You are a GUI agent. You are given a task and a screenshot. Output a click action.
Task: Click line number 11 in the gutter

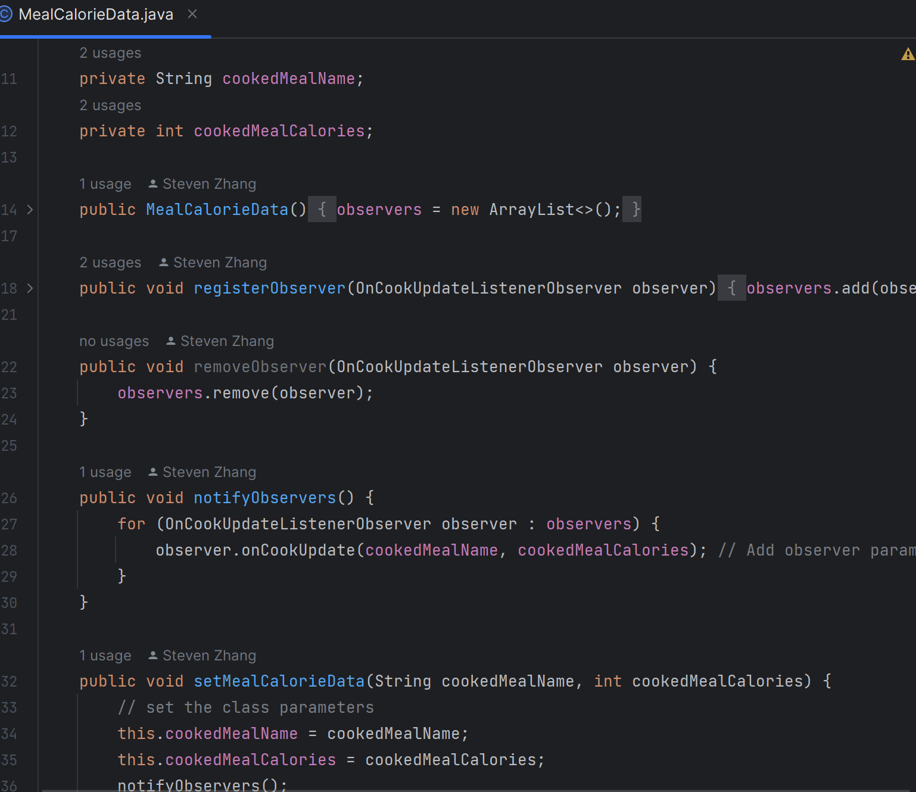click(x=9, y=79)
